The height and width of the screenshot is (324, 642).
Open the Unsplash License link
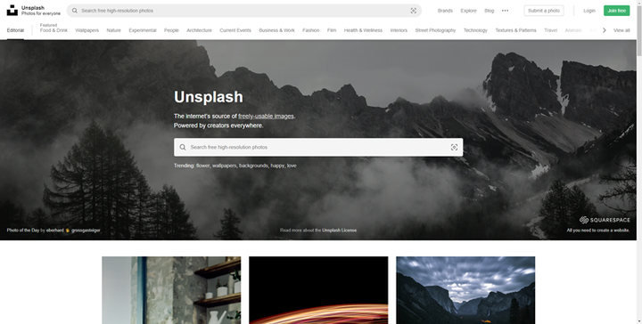[339, 230]
